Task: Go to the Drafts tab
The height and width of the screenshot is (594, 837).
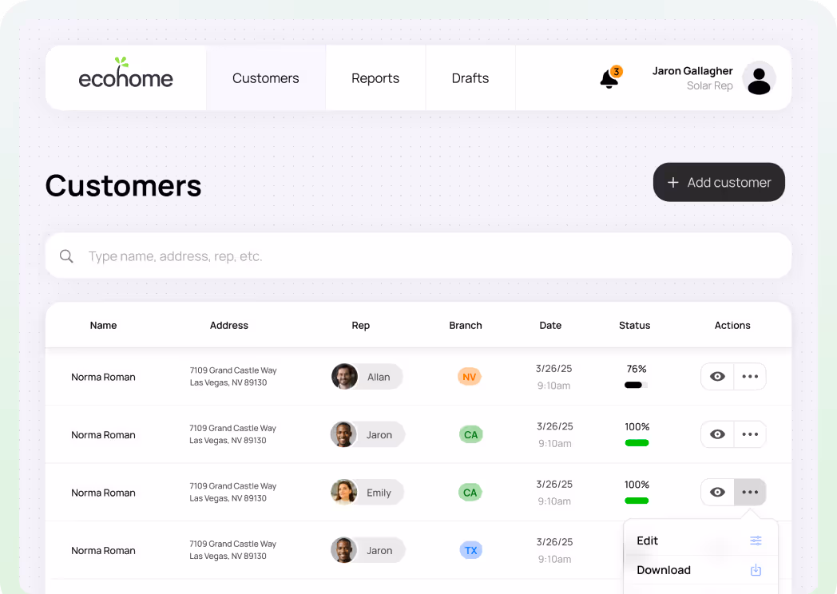Action: click(x=470, y=78)
